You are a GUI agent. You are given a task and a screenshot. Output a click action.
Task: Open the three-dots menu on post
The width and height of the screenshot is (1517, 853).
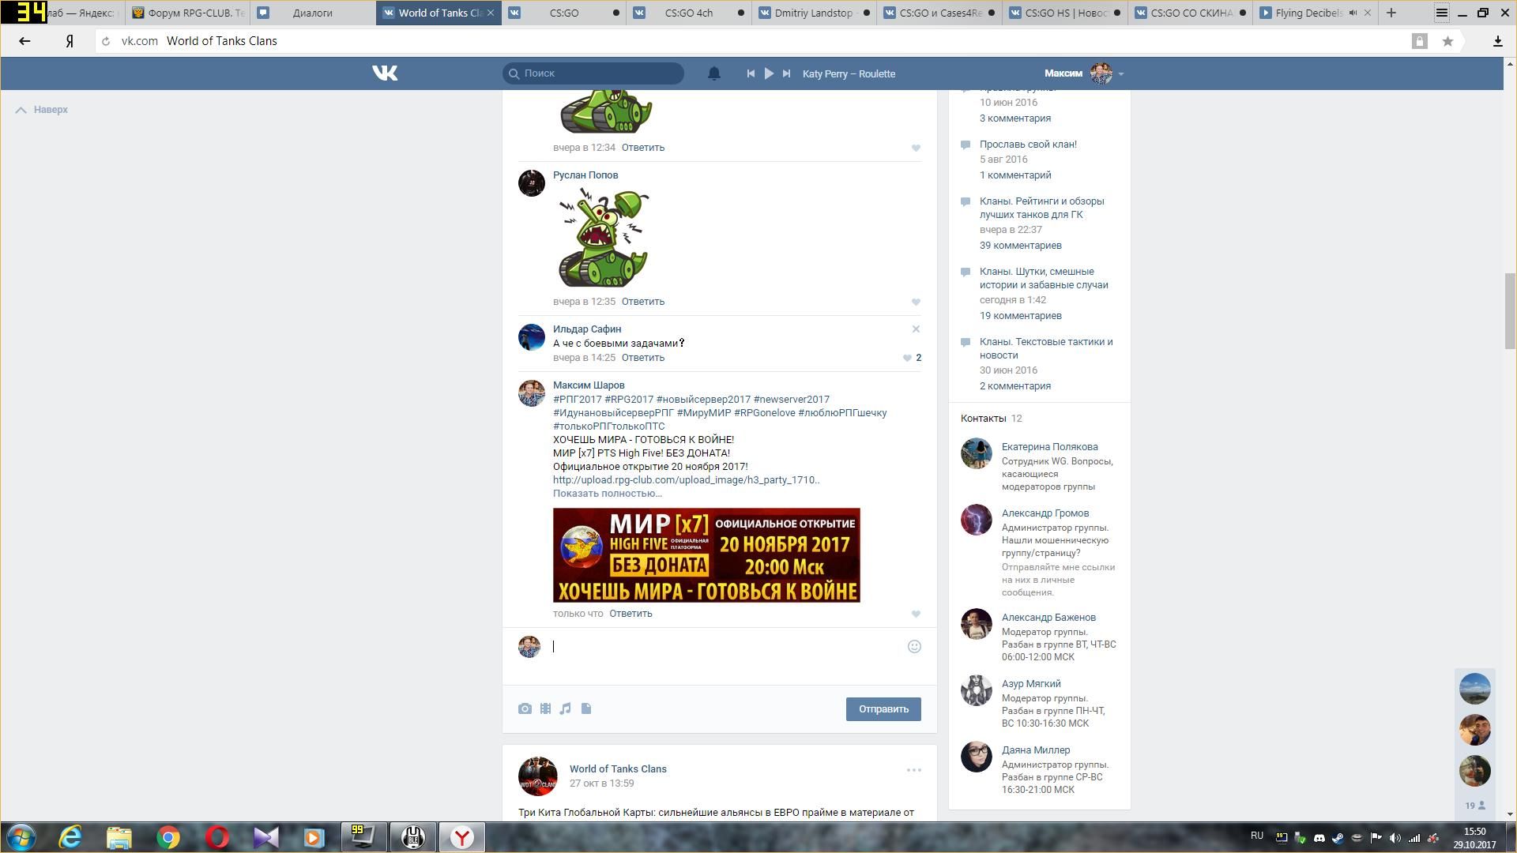click(x=913, y=770)
